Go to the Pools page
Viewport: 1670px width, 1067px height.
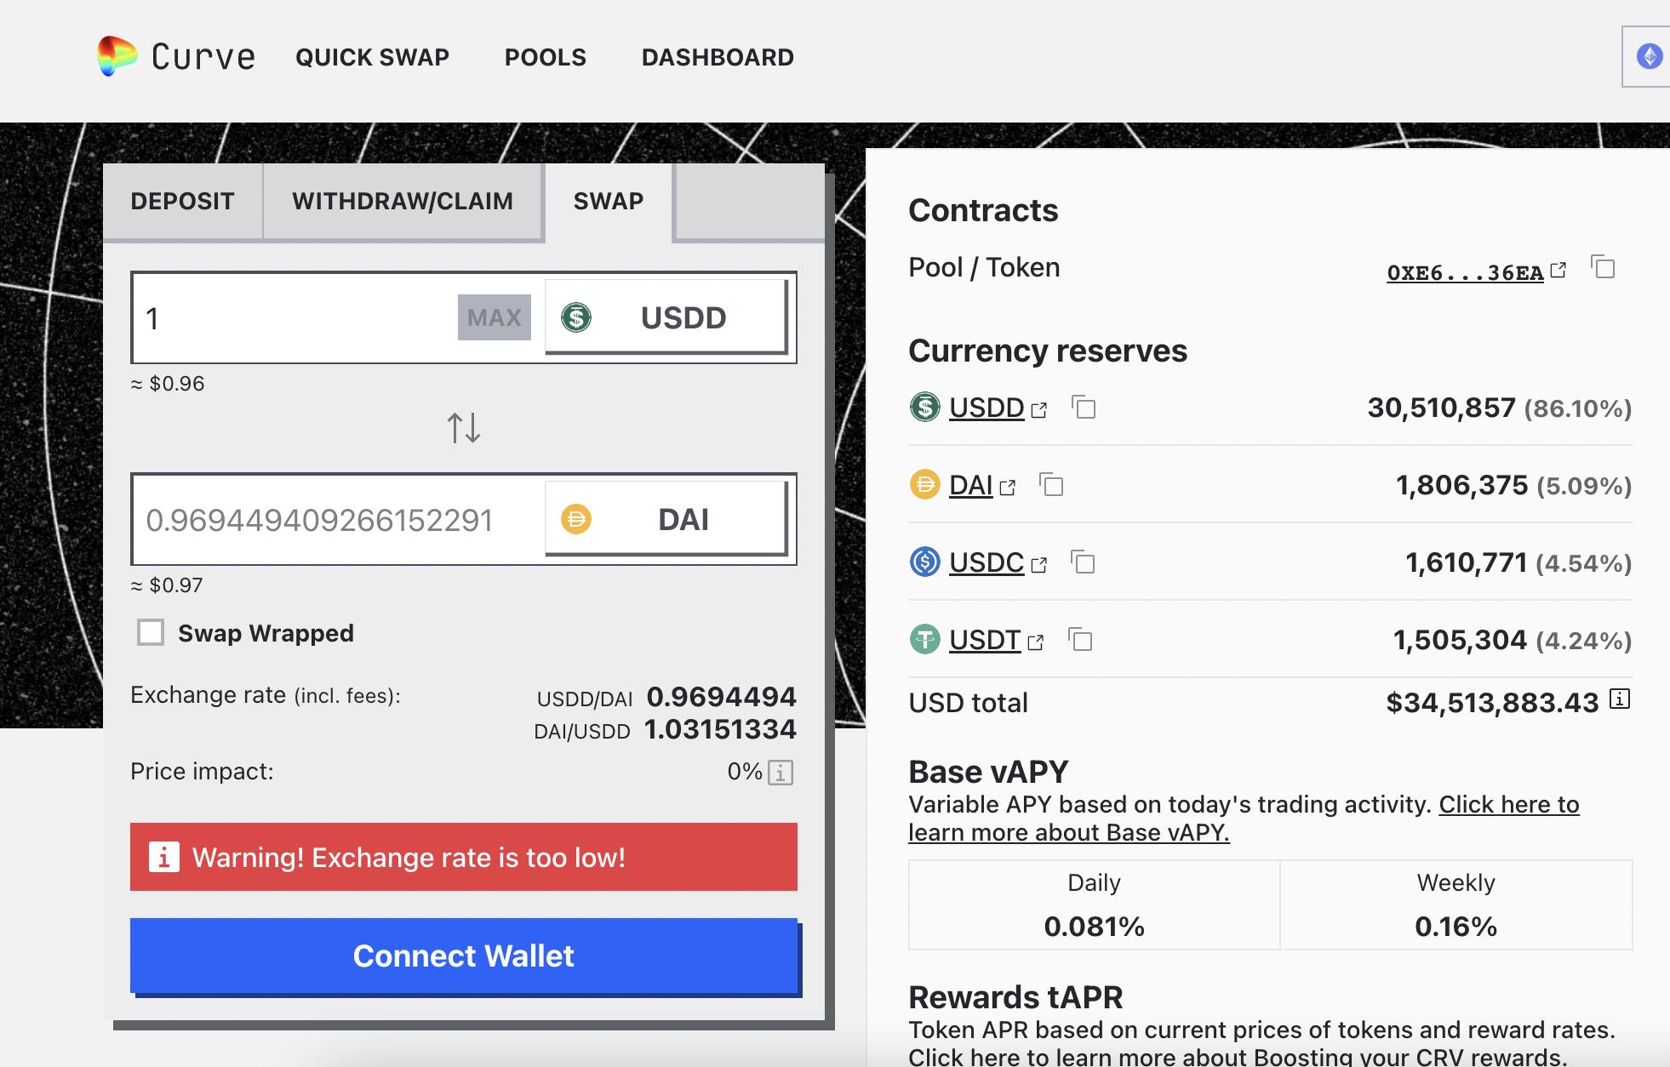[546, 57]
